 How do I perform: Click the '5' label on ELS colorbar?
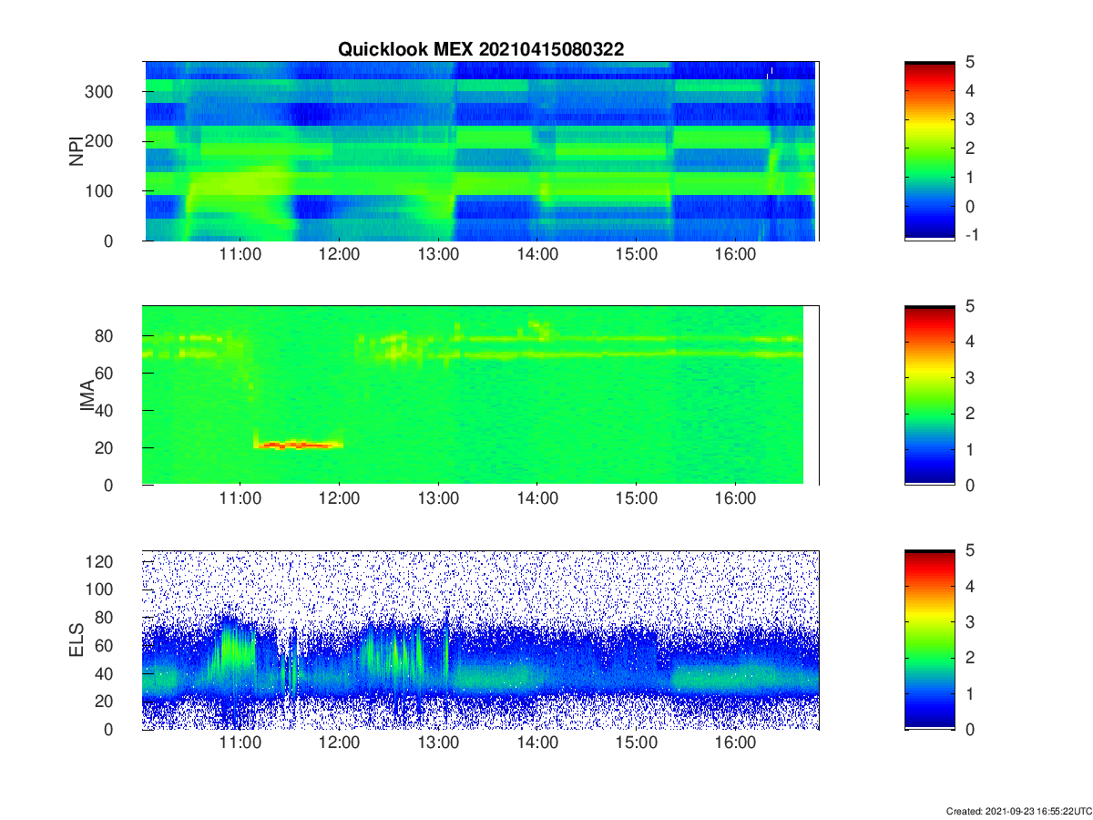pos(970,551)
